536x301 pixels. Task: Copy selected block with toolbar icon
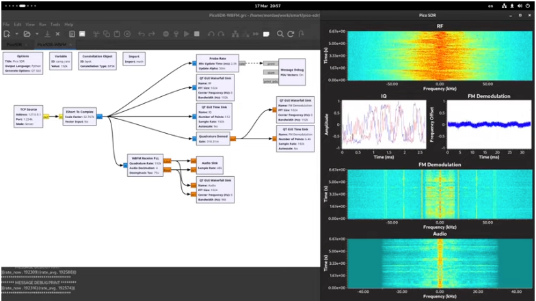coord(107,34)
